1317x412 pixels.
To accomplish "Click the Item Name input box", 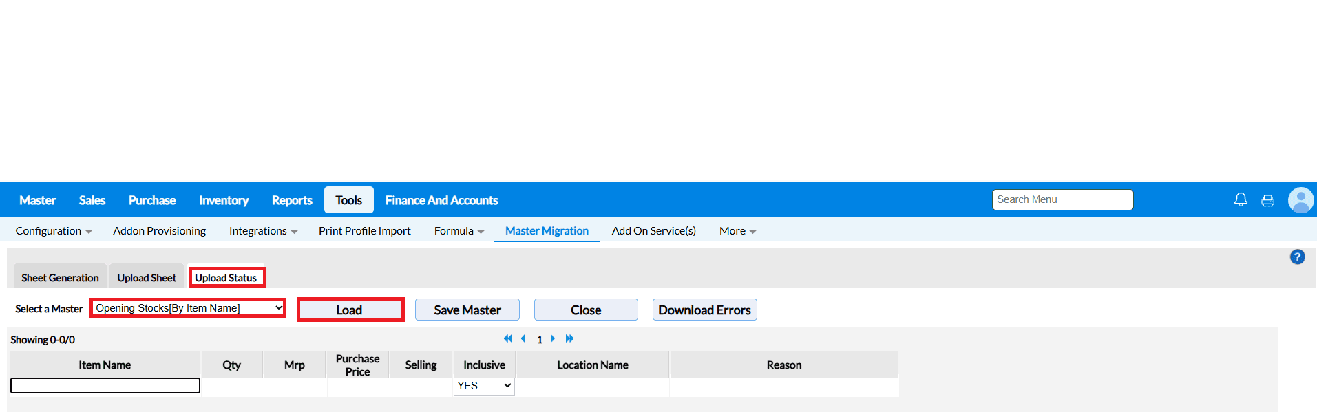I will pos(105,386).
